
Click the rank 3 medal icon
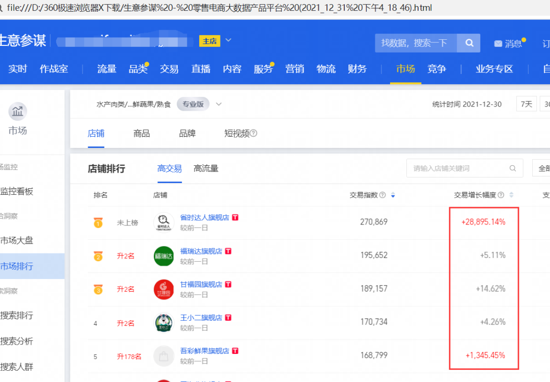[98, 290]
